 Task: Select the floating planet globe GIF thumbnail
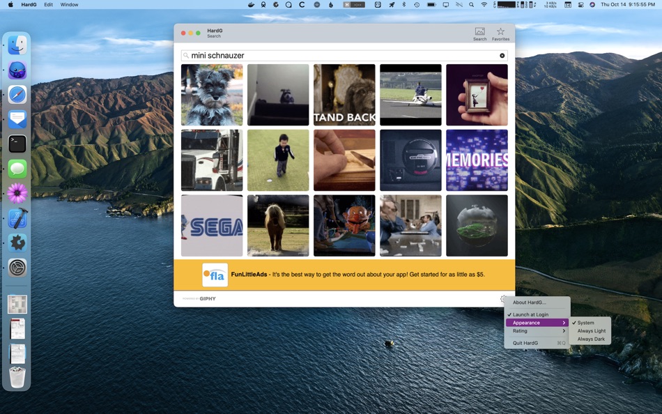point(477,226)
